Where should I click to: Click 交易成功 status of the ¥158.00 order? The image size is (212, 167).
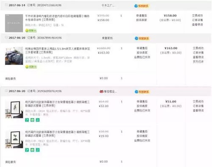pos(198,15)
